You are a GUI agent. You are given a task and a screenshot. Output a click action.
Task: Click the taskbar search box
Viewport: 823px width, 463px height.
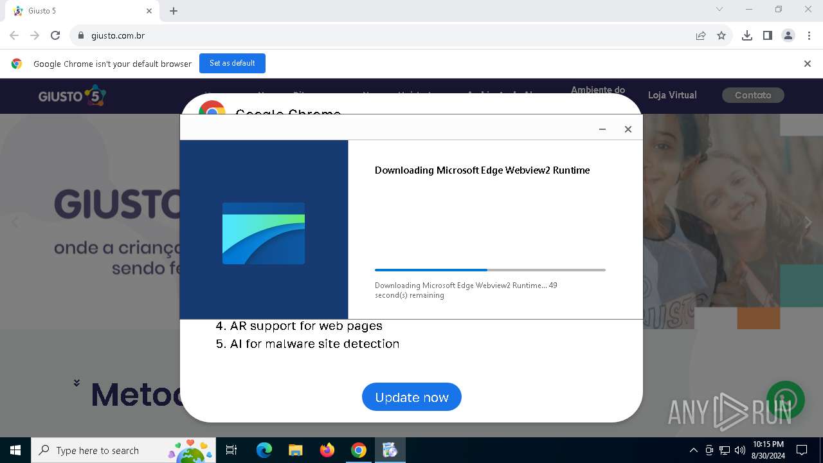tap(124, 450)
